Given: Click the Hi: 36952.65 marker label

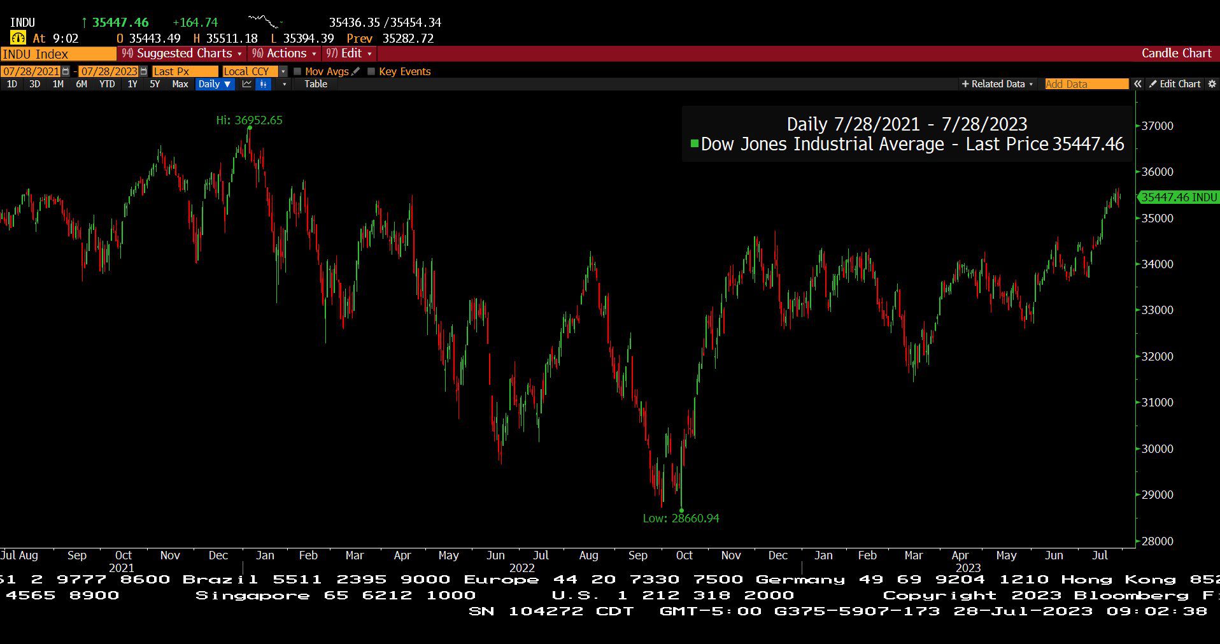Looking at the screenshot, I should point(249,120).
